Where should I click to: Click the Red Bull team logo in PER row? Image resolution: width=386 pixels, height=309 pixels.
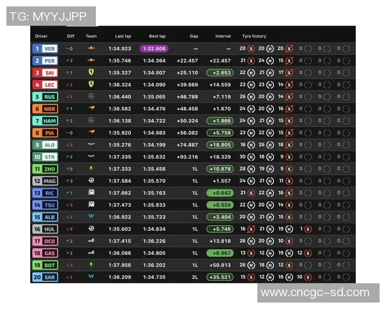coord(91,60)
